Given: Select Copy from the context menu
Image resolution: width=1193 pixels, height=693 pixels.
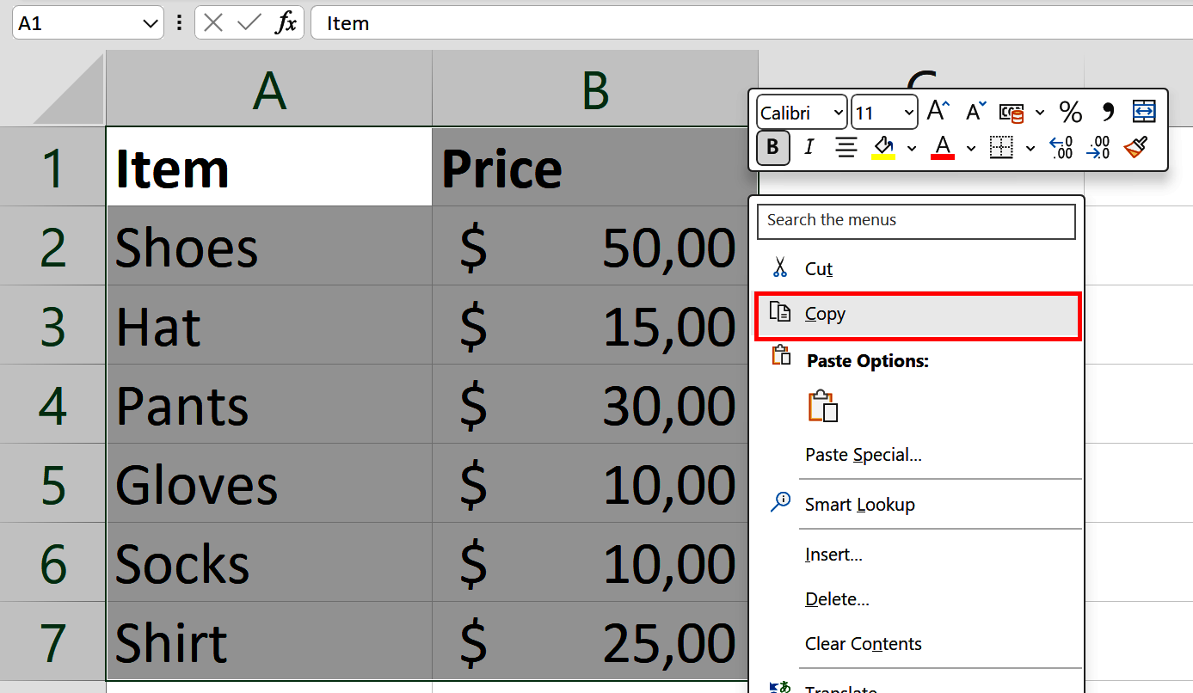Looking at the screenshot, I should coord(824,313).
